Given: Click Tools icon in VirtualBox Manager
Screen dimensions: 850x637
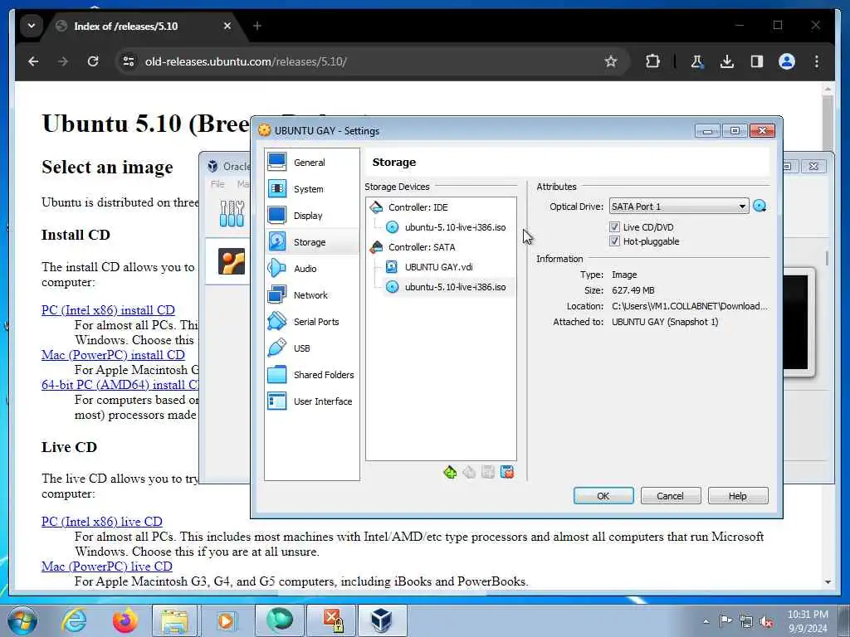Looking at the screenshot, I should tap(232, 213).
